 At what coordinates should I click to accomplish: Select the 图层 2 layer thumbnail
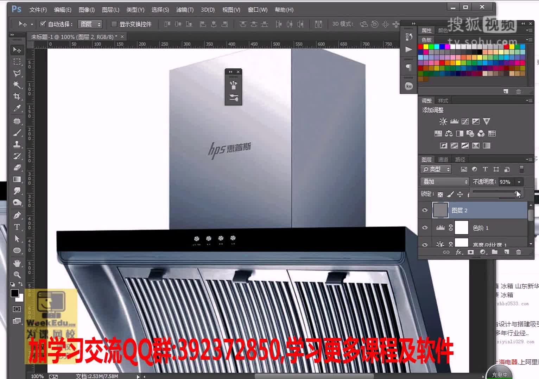point(440,210)
